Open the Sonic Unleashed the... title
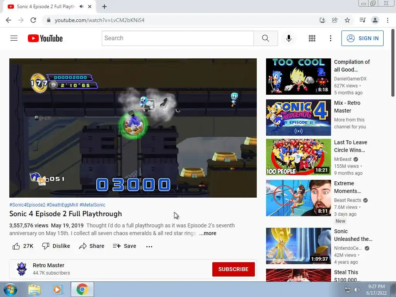The height and width of the screenshot is (297, 396). click(x=353, y=235)
